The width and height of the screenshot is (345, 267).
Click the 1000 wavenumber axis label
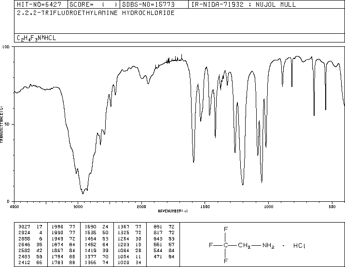268,207
